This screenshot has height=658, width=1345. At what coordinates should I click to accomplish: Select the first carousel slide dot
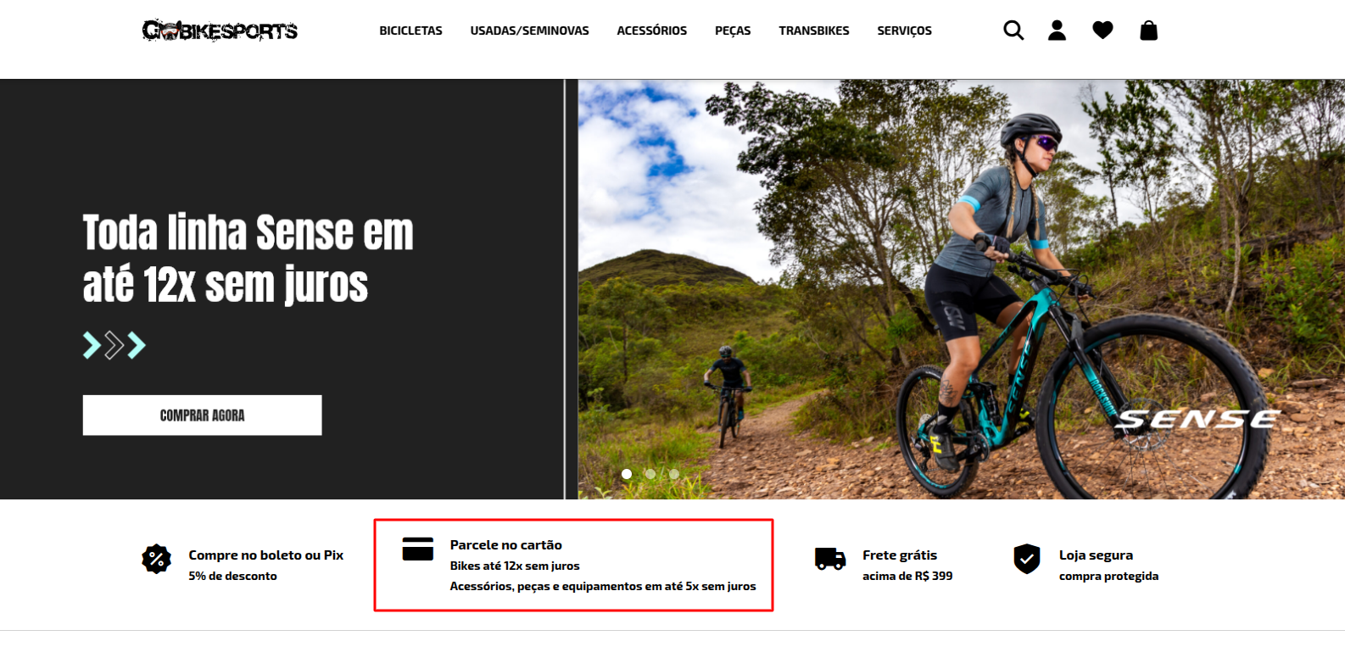tap(627, 474)
